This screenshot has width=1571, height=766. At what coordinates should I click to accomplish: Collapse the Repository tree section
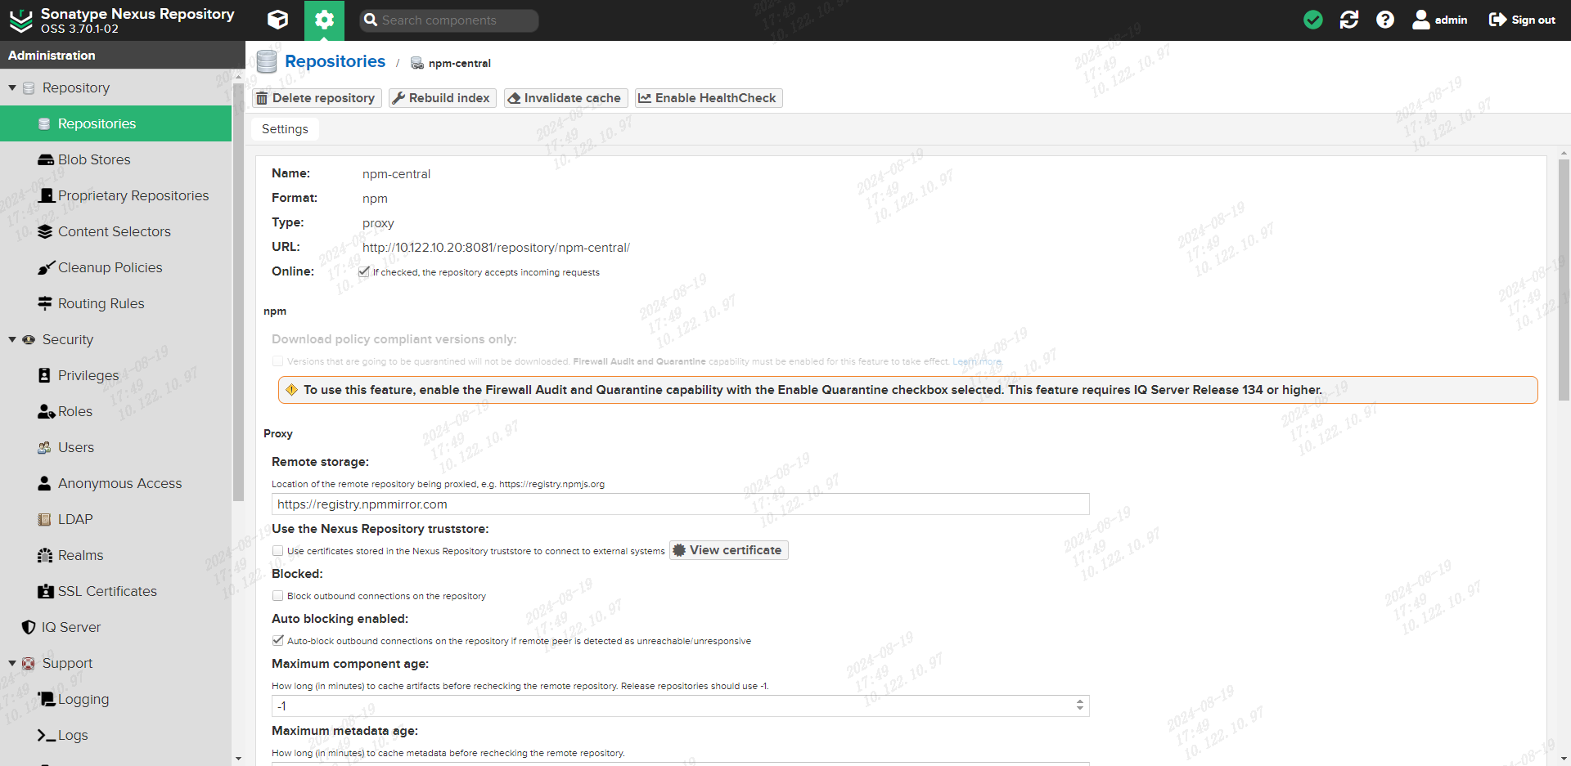tap(12, 87)
